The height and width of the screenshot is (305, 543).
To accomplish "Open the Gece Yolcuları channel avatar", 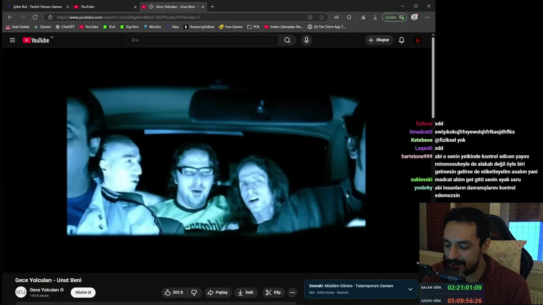I will (21, 292).
